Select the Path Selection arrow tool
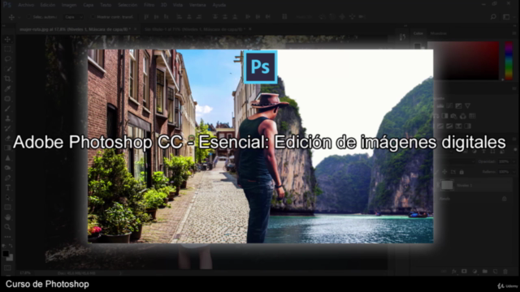520x292 pixels. 7,198
